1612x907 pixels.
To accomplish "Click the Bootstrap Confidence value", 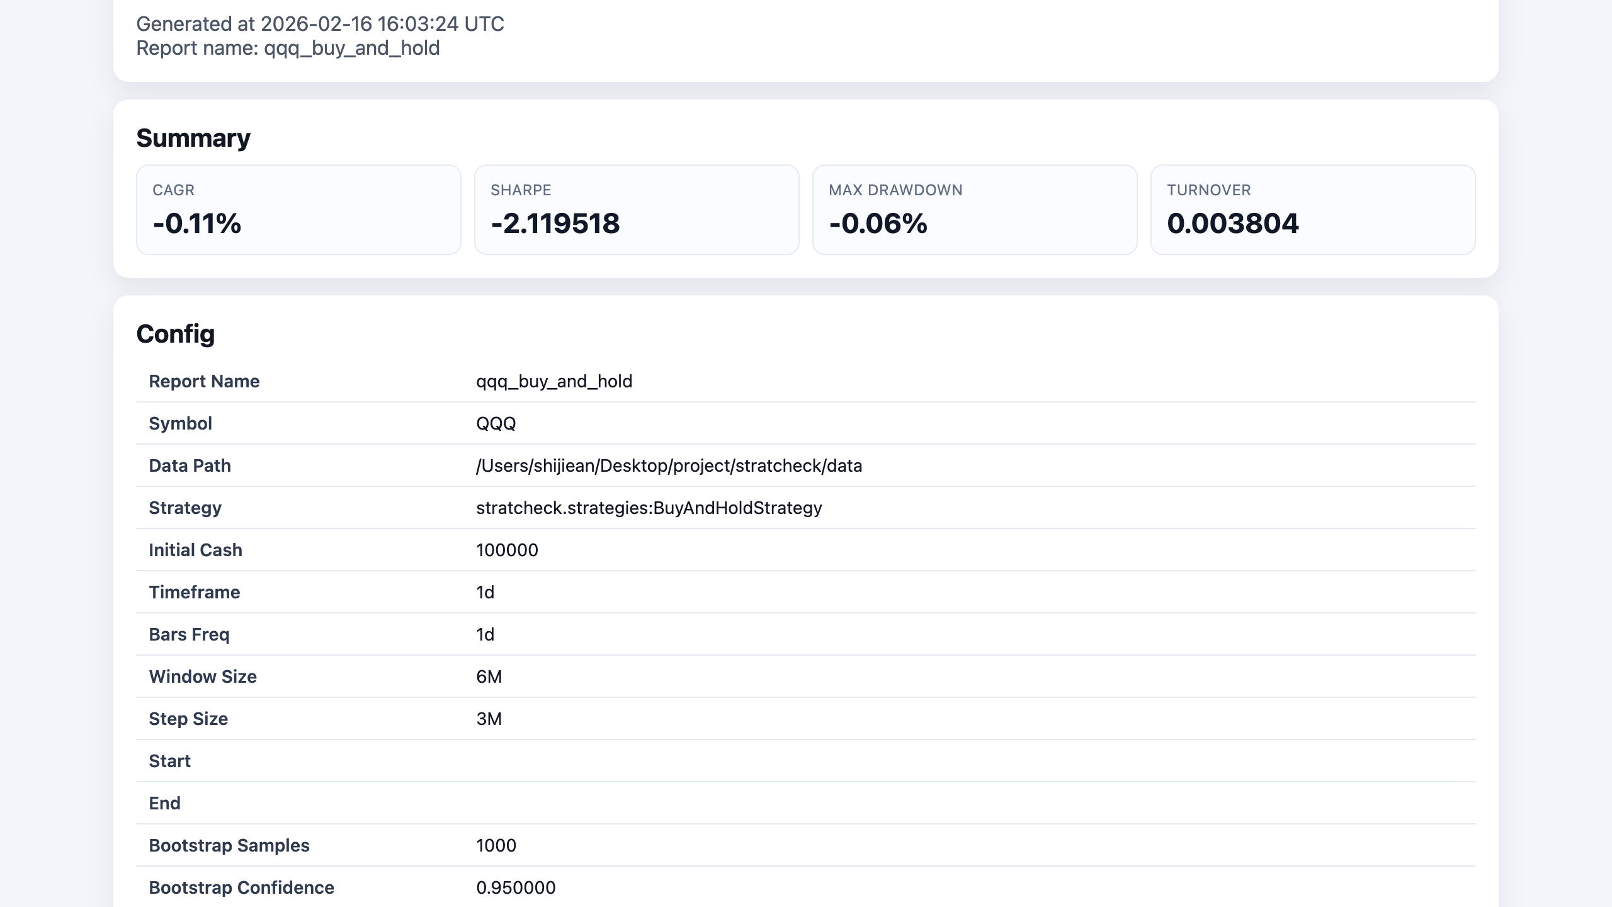I will 516,887.
